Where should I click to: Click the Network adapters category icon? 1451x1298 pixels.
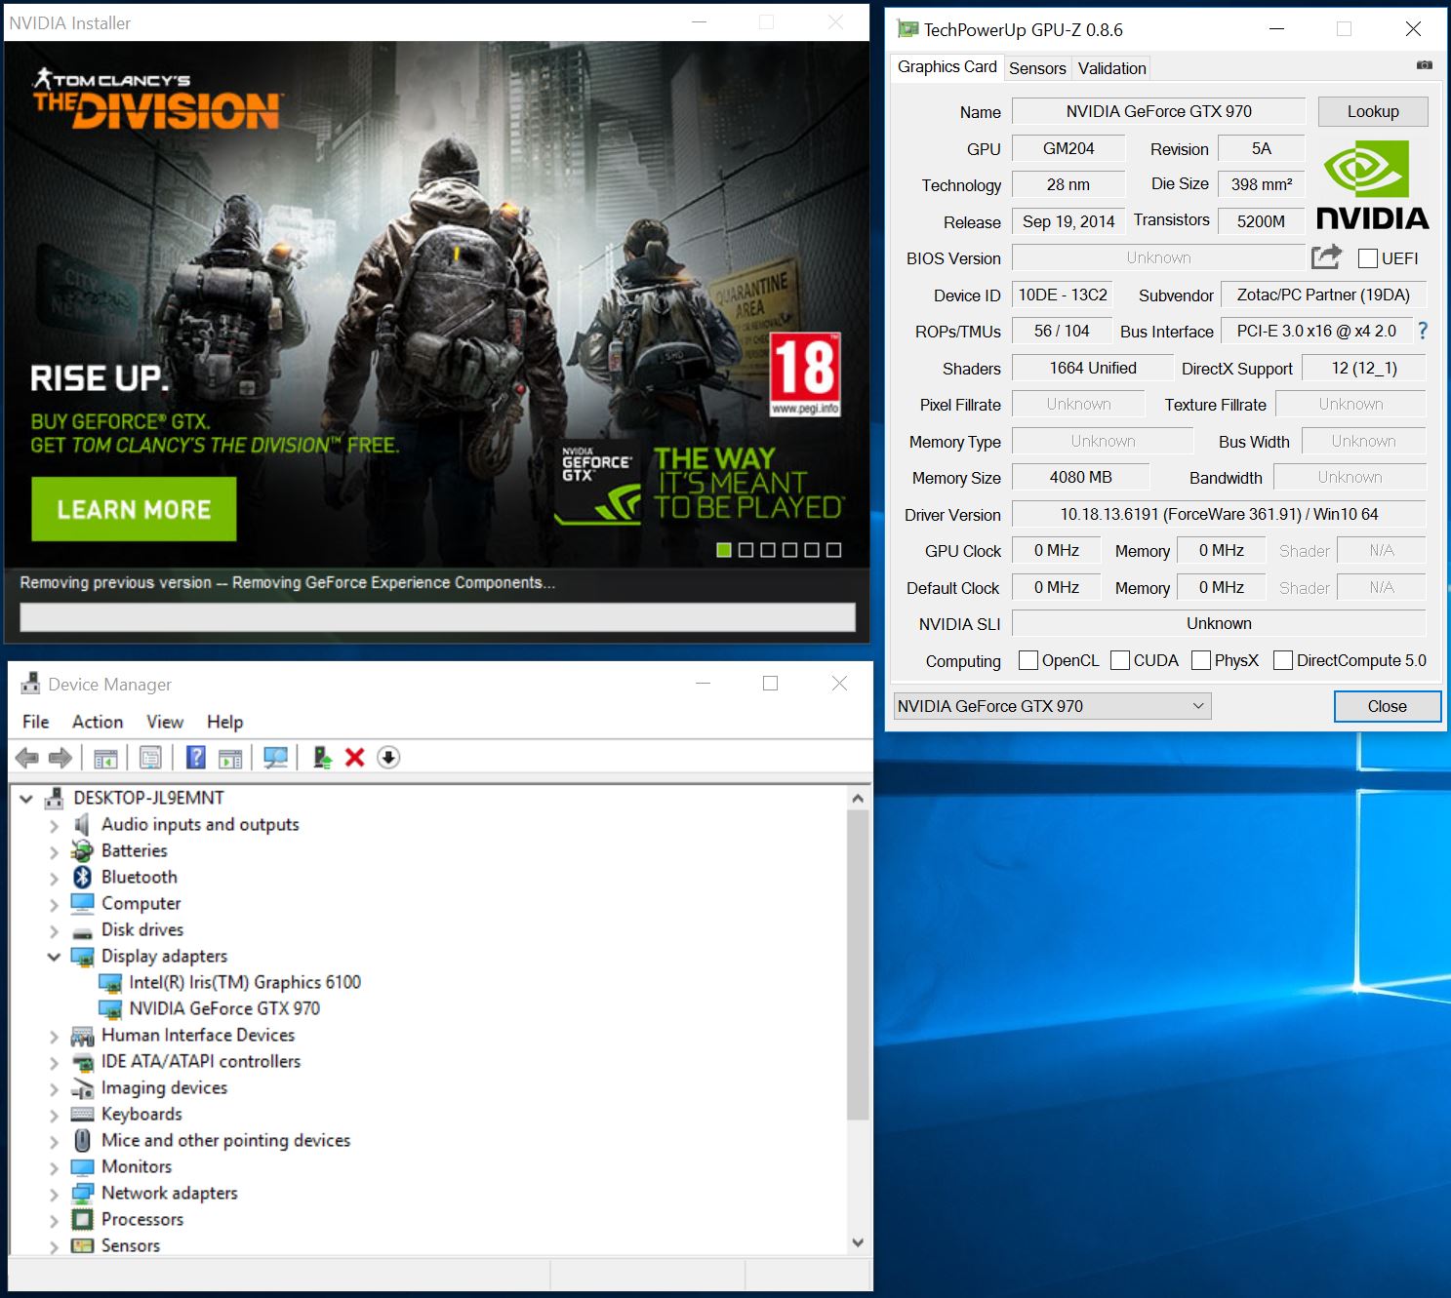(x=83, y=1193)
